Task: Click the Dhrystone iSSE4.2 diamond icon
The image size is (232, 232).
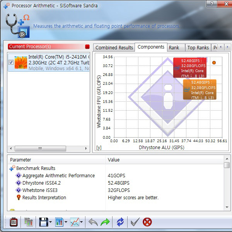Action: [x=19, y=183]
